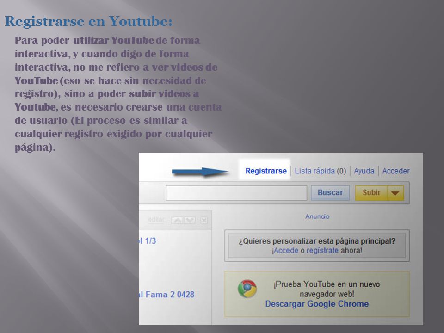Click the ¡Accede link in the personalize box
Screen dimensions: 444x333
click(285, 251)
